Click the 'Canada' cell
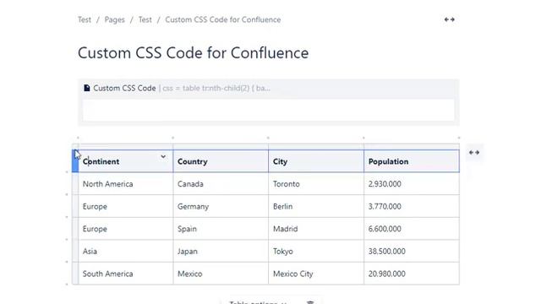The height and width of the screenshot is (304, 541). [221, 184]
